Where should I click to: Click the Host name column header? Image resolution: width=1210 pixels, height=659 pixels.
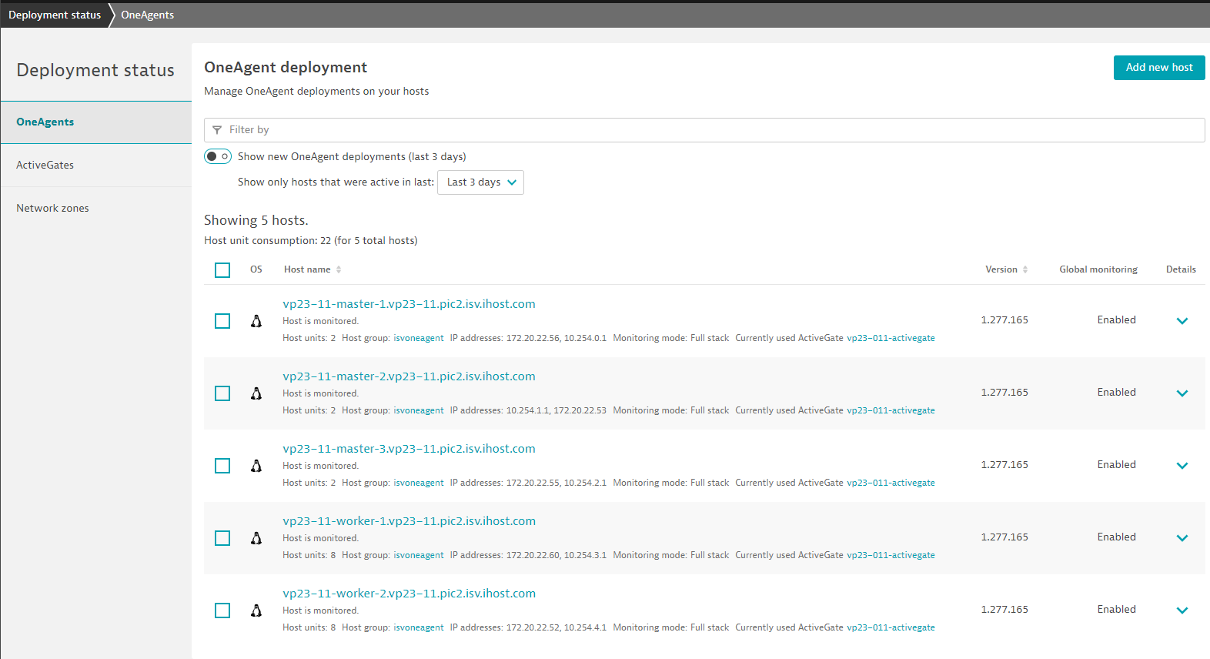pyautogui.click(x=307, y=269)
